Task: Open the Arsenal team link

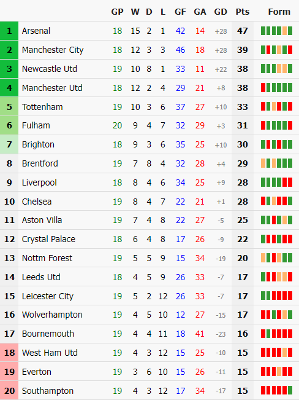Action: coord(36,31)
